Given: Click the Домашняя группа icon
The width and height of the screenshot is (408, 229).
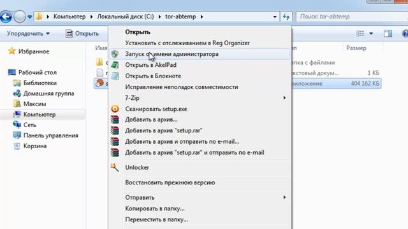Looking at the screenshot, I should coord(17,94).
